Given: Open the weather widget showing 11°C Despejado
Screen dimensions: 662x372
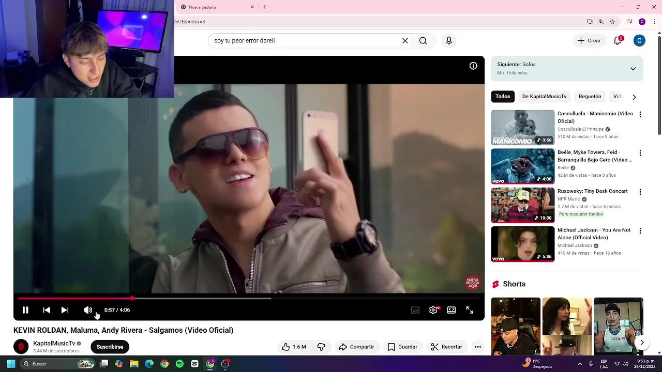Looking at the screenshot, I should click(x=537, y=364).
